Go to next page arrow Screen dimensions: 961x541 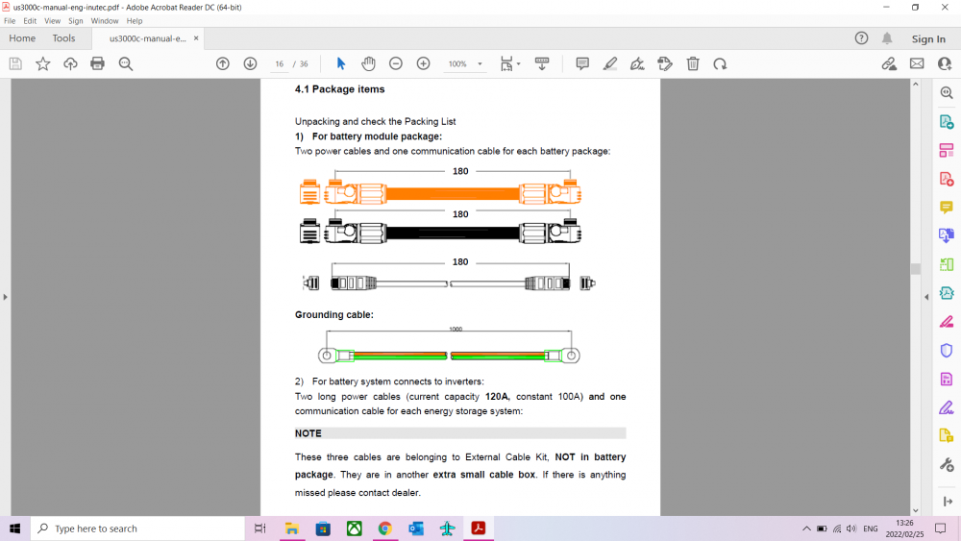click(x=250, y=63)
